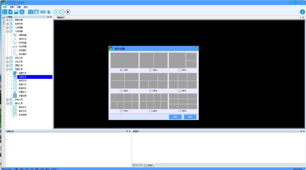Image resolution: width=306 pixels, height=170 pixels.
Task: Expand the second toolbox tree folder
Action: coord(7,24)
